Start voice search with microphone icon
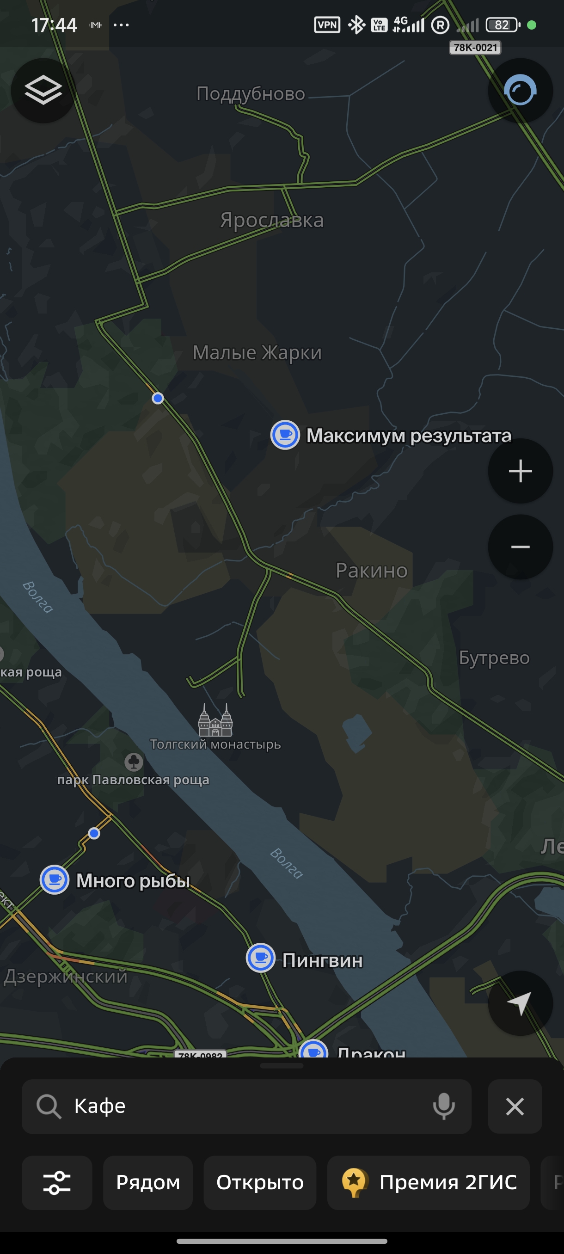This screenshot has width=564, height=1254. coord(443,1106)
